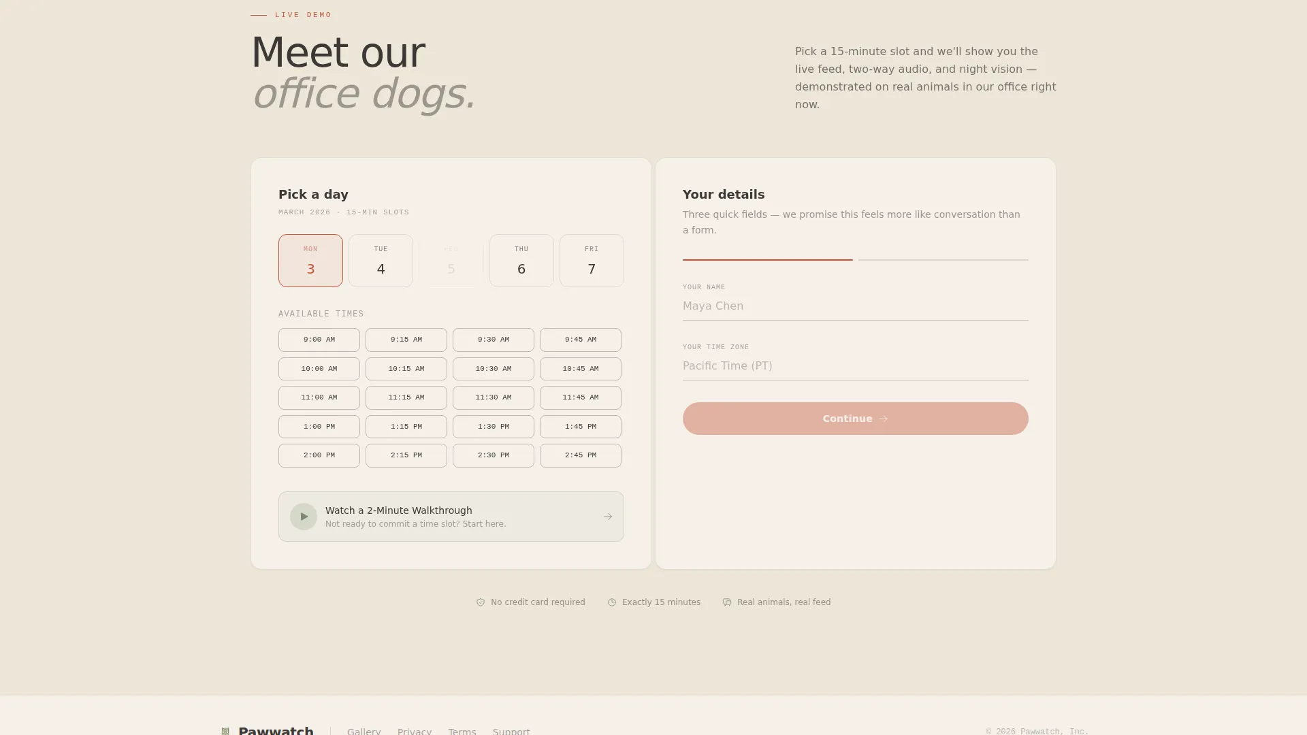The image size is (1307, 735).
Task: Book the 11:00 AM slot
Action: (319, 397)
